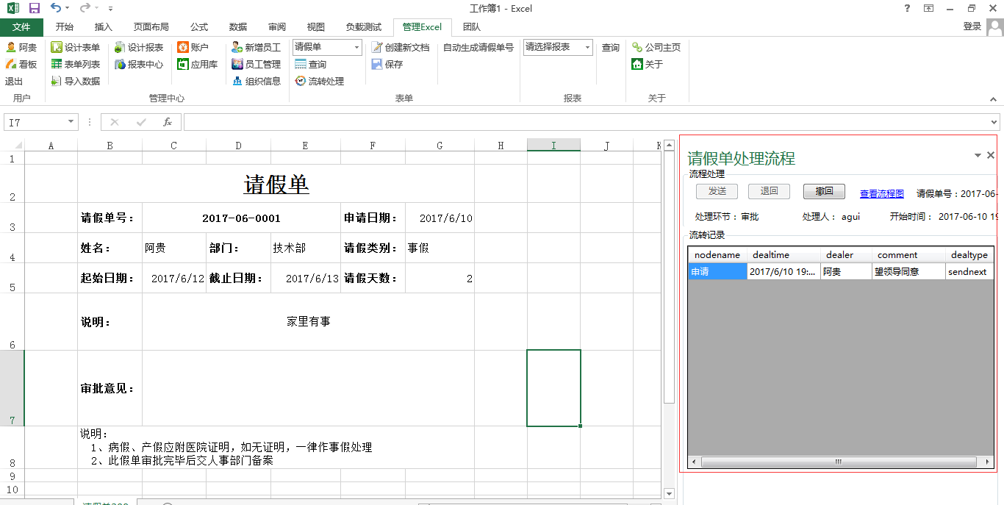Switch to the 开始 Home tab
This screenshot has height=505, width=1004.
coord(65,27)
